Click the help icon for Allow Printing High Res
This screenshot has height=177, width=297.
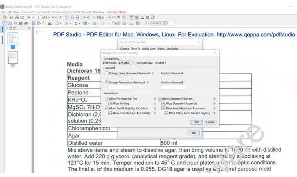[155, 99]
